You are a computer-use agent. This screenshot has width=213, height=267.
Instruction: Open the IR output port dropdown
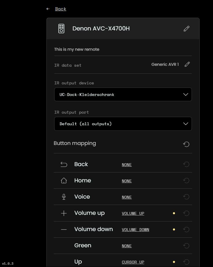(x=123, y=124)
